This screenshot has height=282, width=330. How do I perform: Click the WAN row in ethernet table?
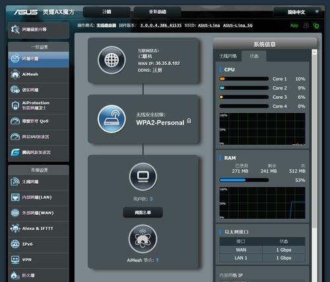[262, 250]
